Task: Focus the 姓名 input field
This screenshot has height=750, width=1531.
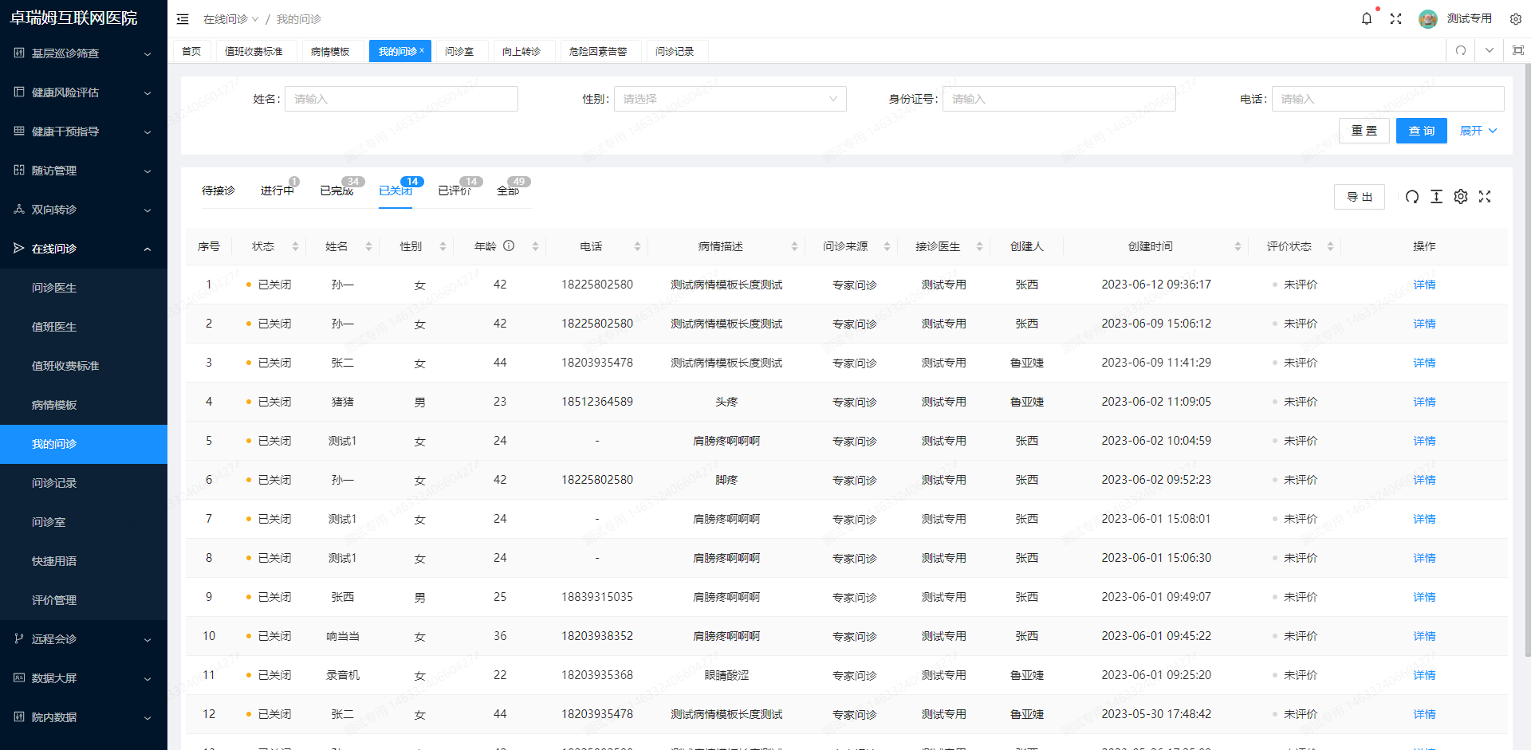Action: point(401,99)
